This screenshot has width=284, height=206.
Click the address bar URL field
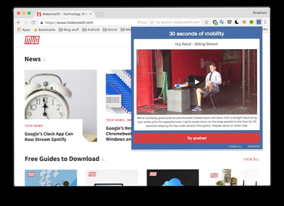coord(119,22)
